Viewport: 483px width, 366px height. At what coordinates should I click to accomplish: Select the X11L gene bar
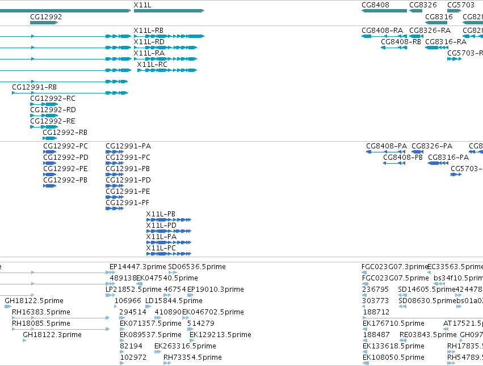169,11
